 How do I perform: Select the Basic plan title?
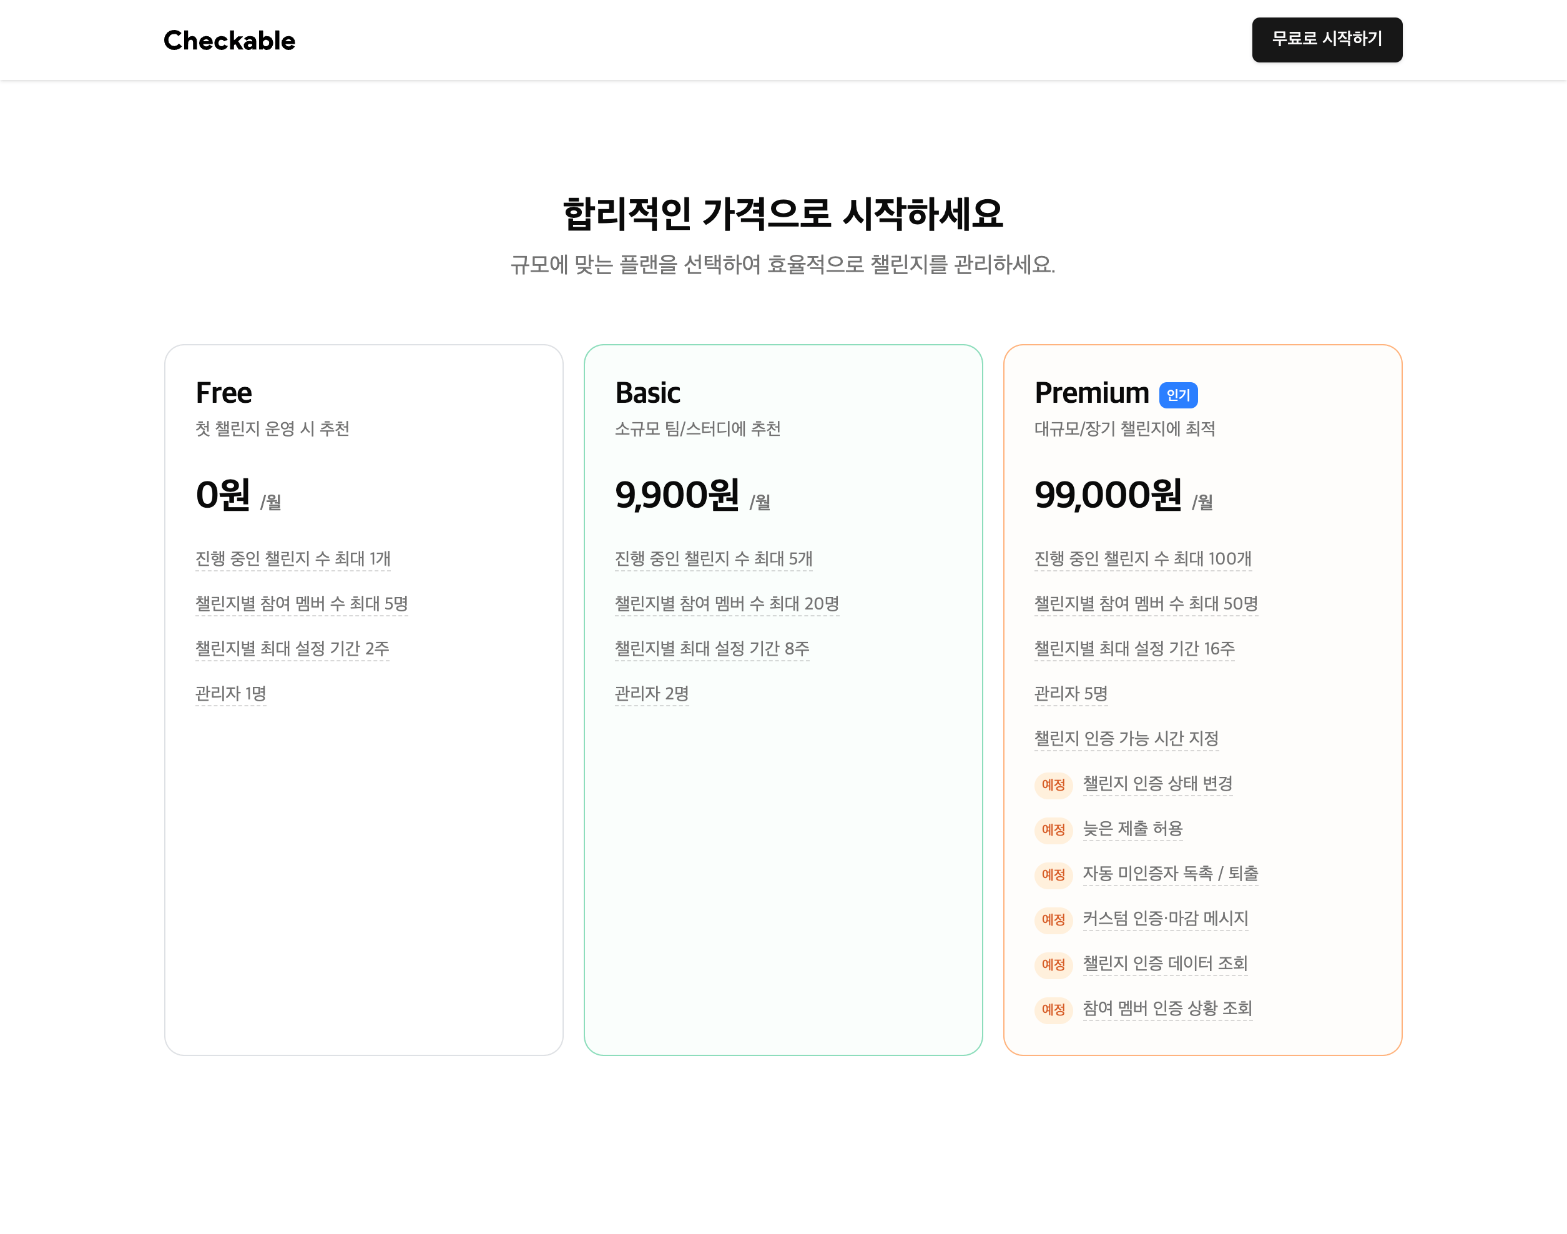(x=647, y=393)
